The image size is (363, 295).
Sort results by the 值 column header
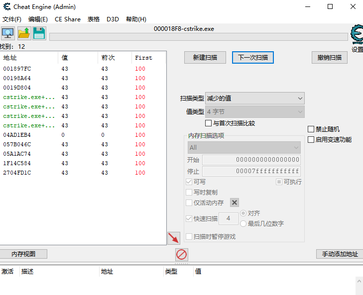point(78,58)
